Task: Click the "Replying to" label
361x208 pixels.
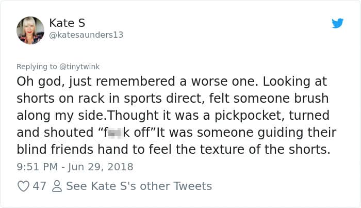Action: coord(36,66)
